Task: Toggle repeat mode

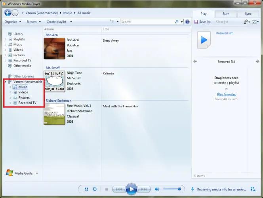Action: [95, 189]
